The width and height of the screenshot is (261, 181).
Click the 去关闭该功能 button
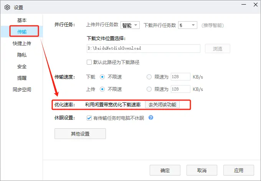(x=162, y=105)
